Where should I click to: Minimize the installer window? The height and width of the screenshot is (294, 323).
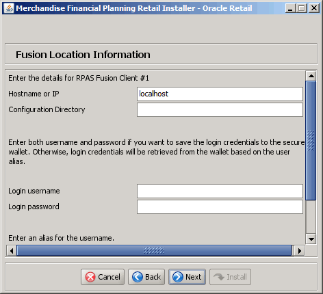pyautogui.click(x=290, y=8)
